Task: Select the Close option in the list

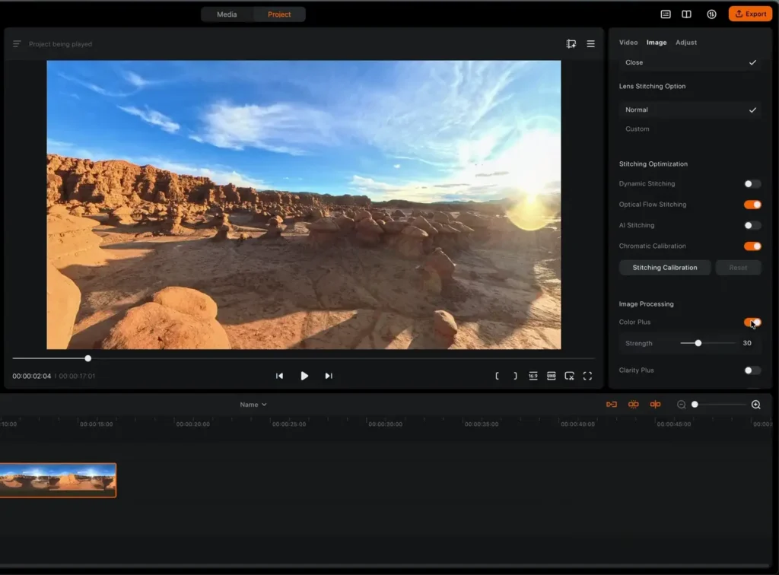Action: [x=634, y=62]
